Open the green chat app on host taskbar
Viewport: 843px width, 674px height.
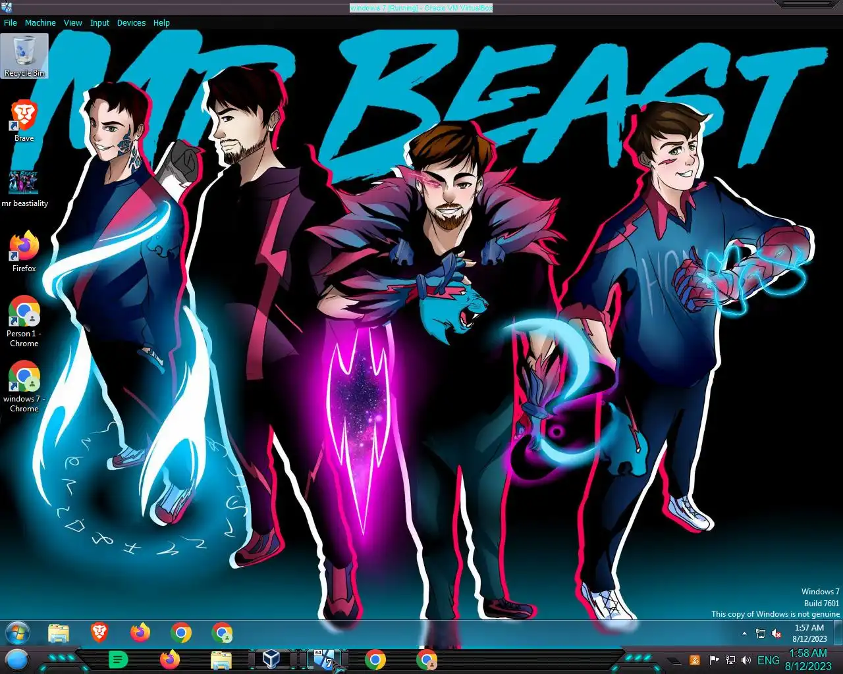(118, 660)
